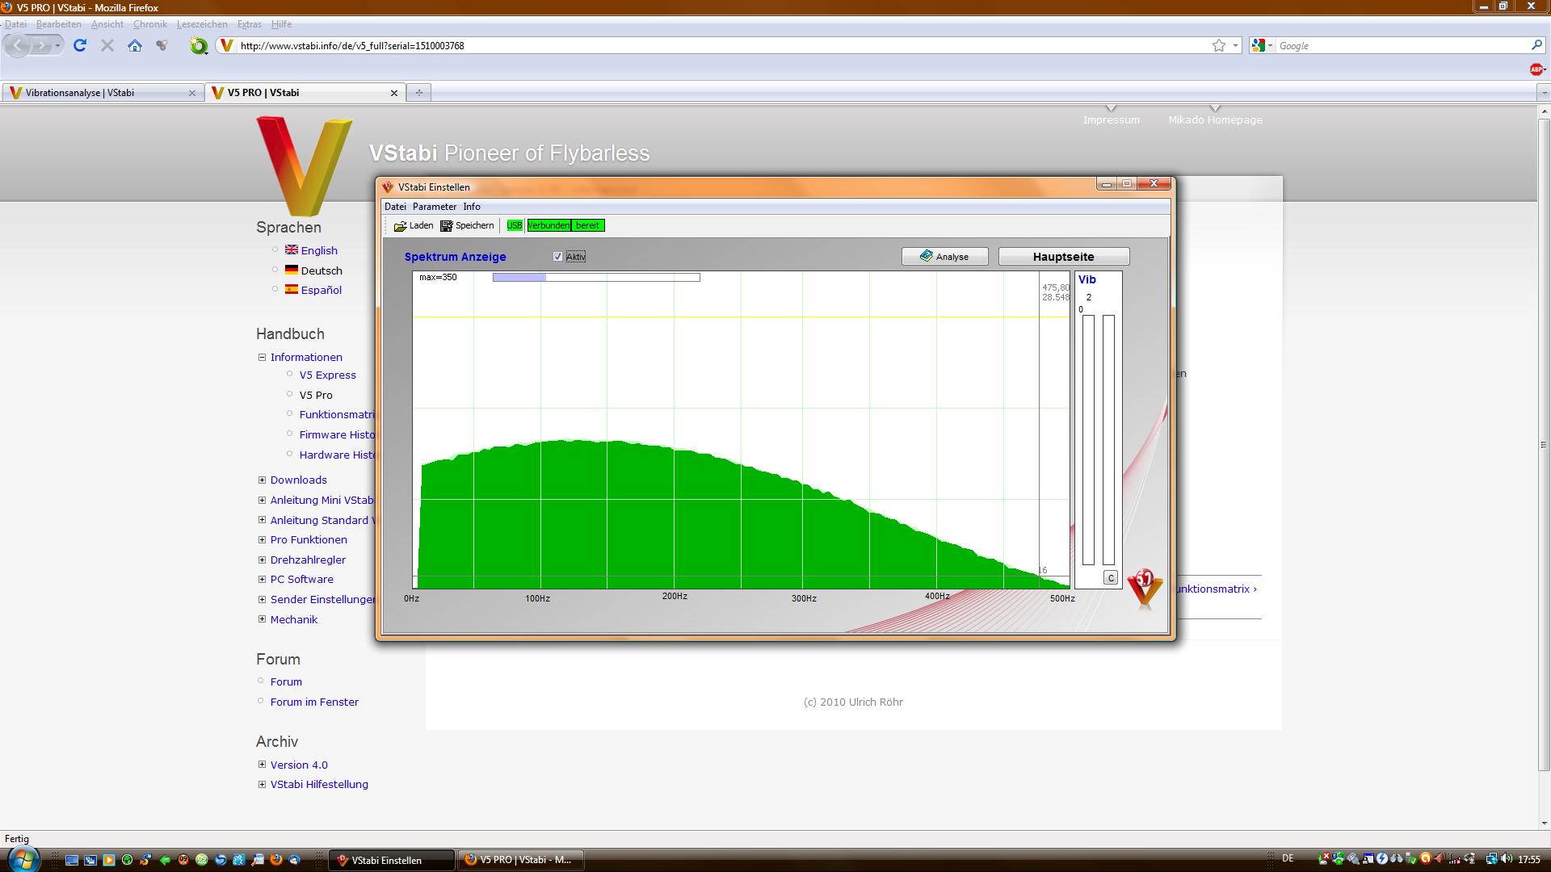Click the volume speaker tray icon

click(1507, 859)
